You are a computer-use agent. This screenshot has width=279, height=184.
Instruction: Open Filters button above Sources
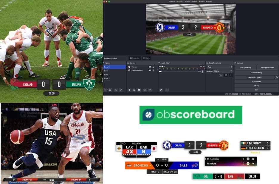point(146,58)
